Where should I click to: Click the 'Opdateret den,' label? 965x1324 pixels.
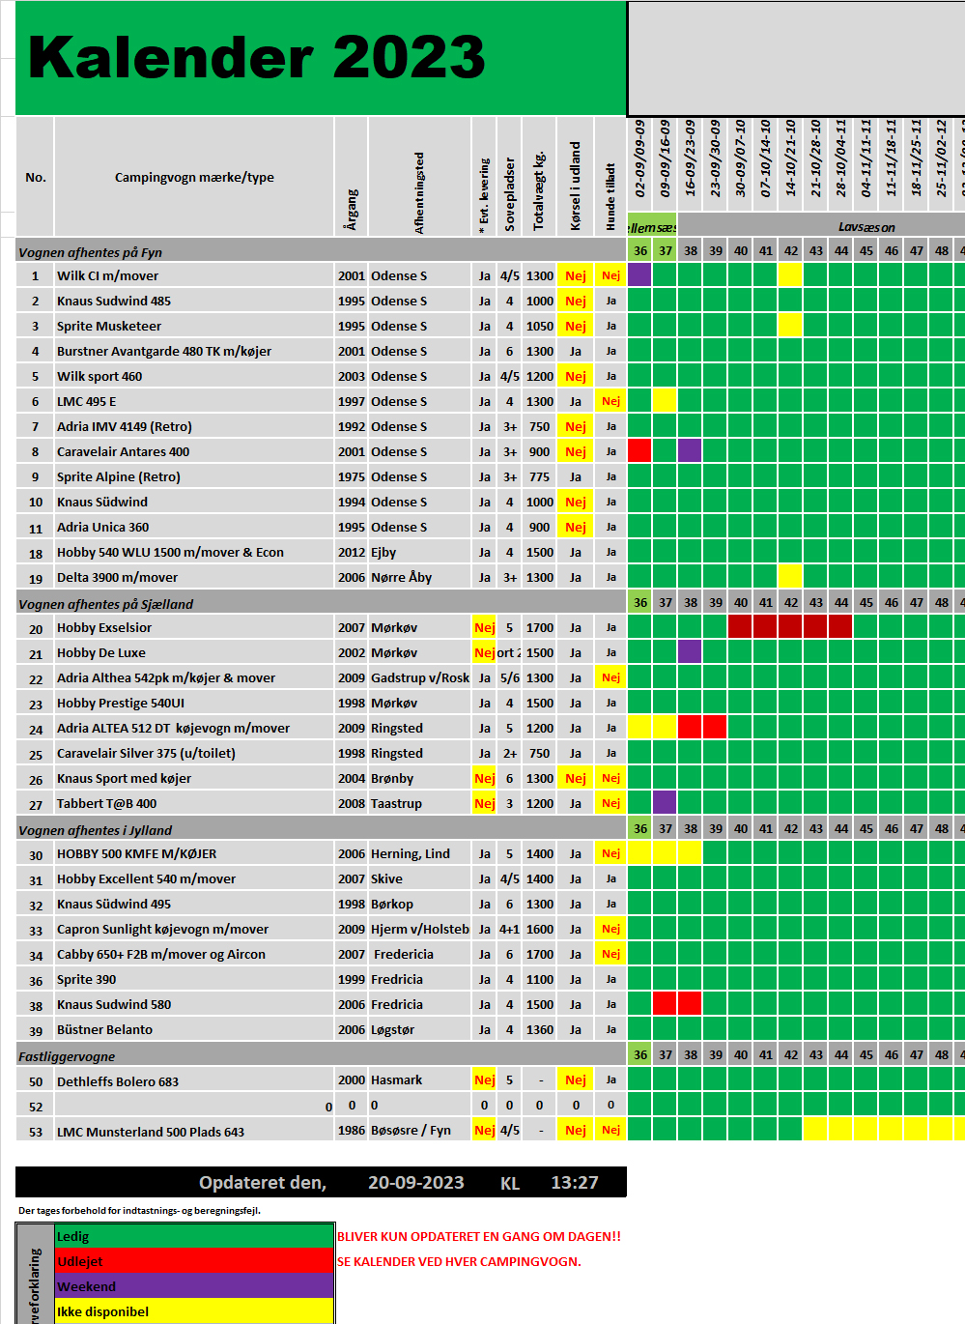(x=263, y=1182)
